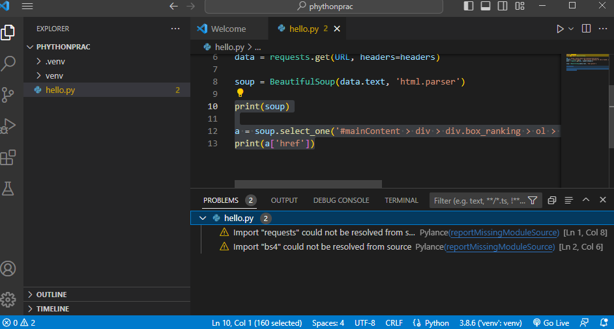Click Go Live in status bar
The image size is (614, 329).
551,322
